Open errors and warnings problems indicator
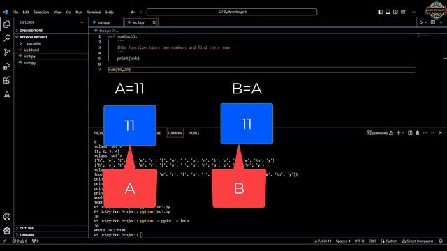Viewport: 447px width, 251px height. (x=20, y=241)
